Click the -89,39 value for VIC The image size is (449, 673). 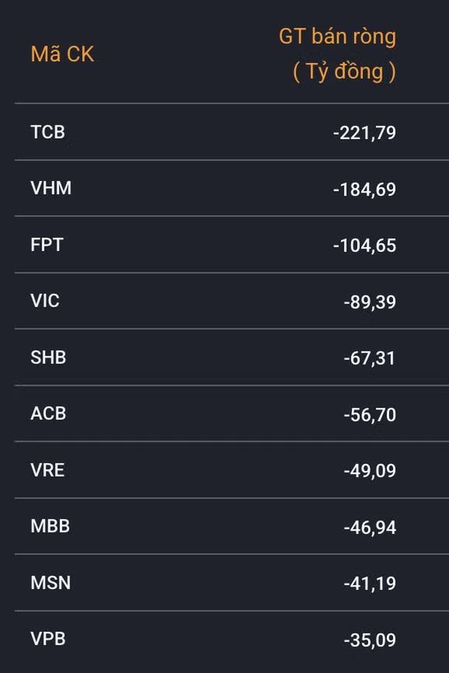(x=370, y=302)
